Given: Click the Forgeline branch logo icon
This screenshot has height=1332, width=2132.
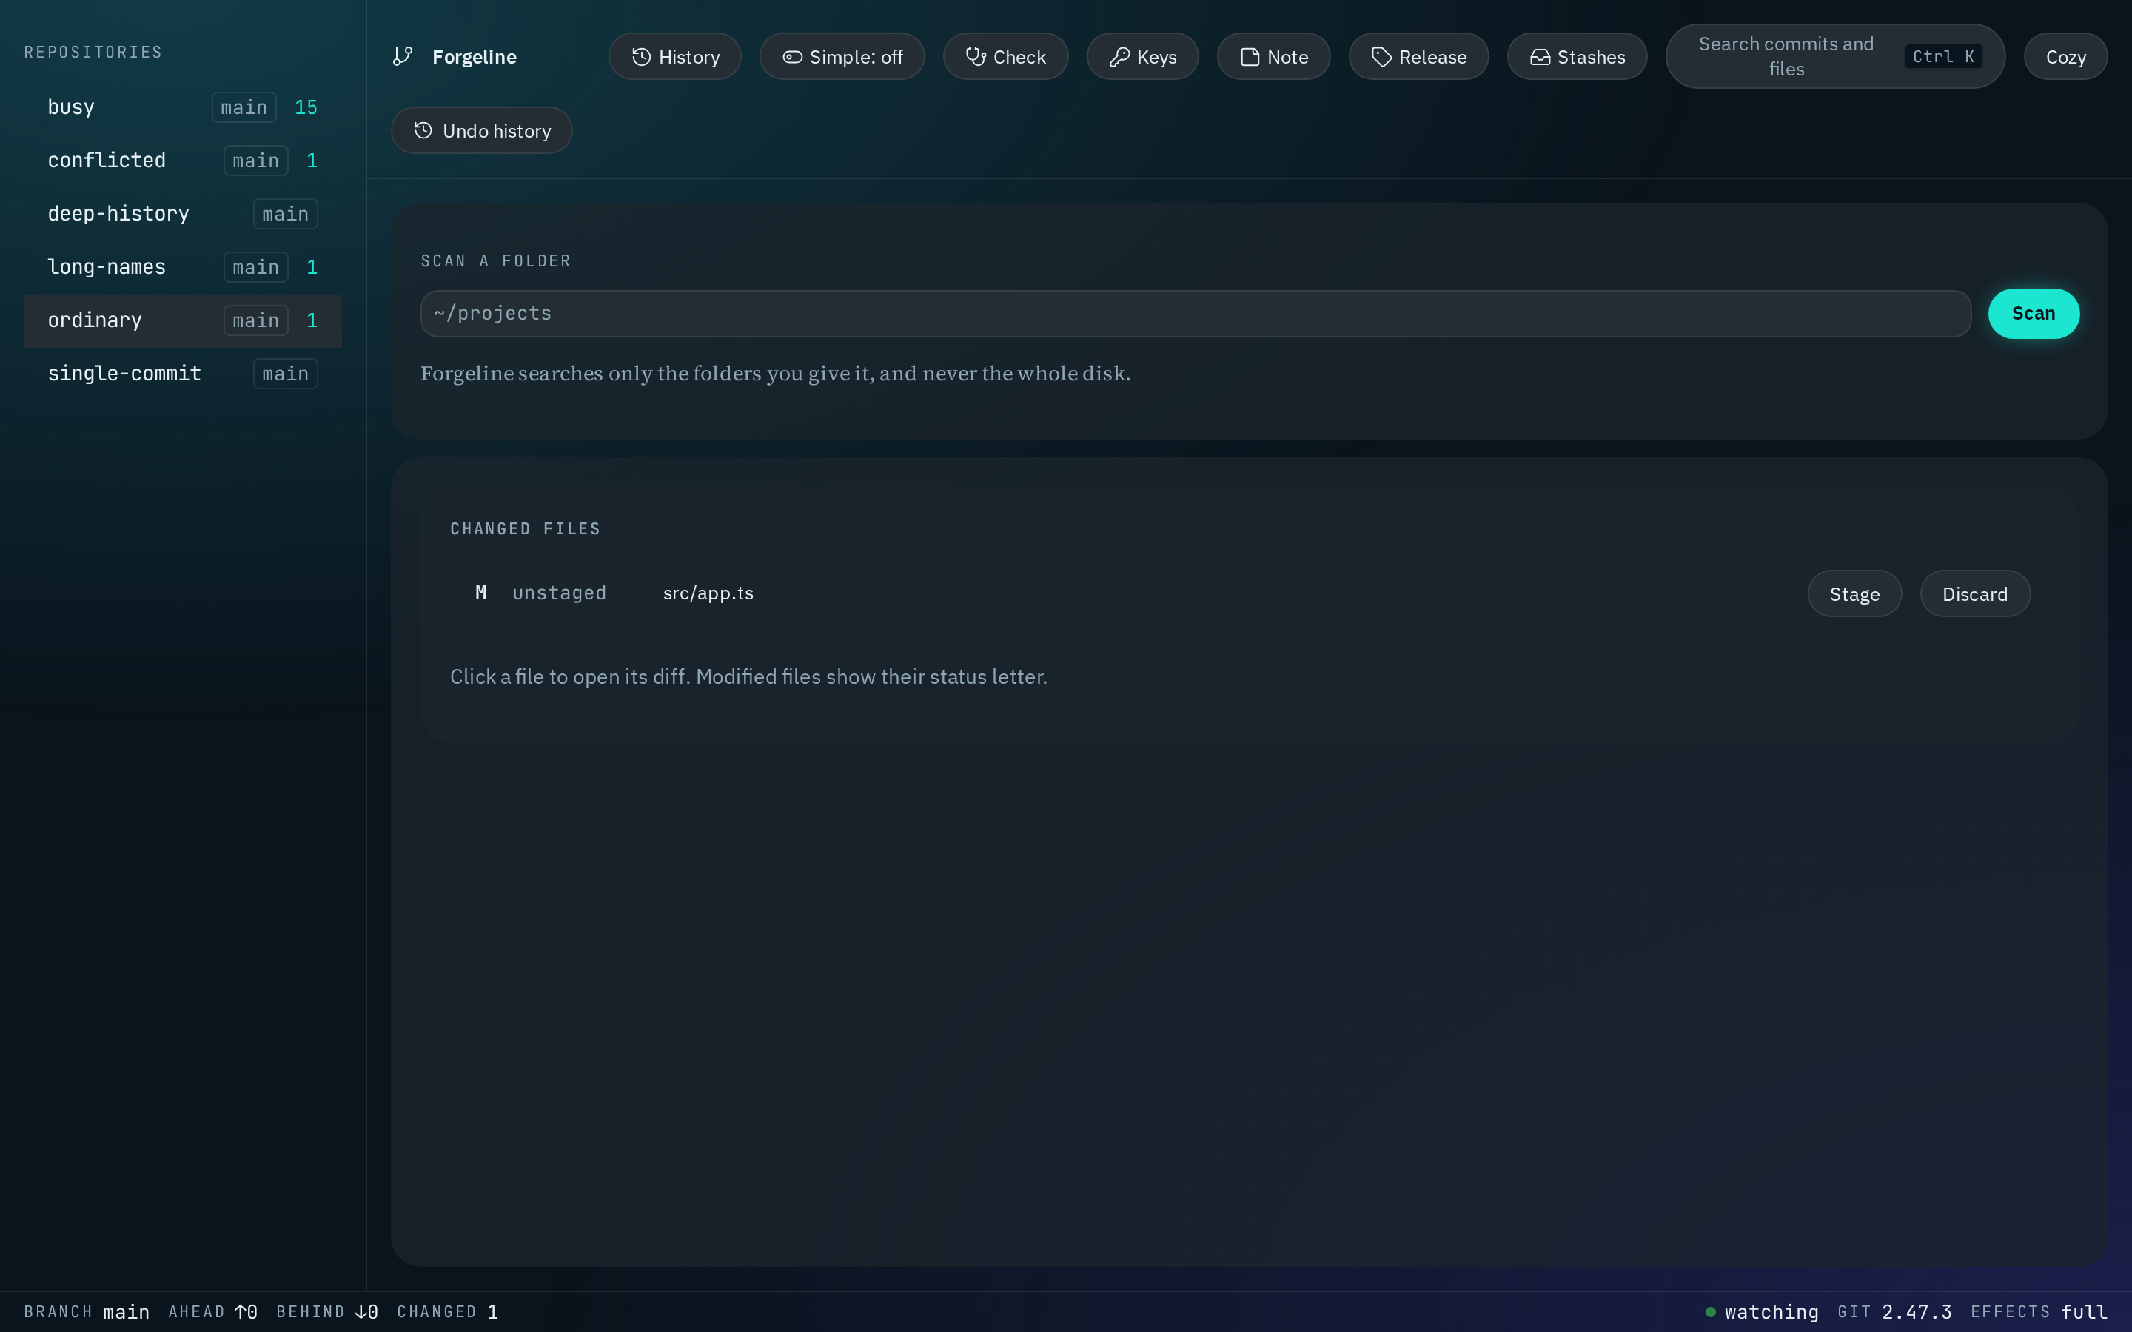Looking at the screenshot, I should 403,56.
